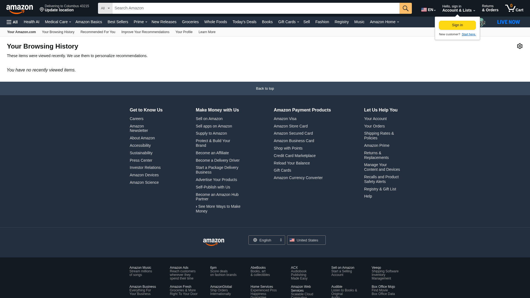This screenshot has height=298, width=530.
Task: Go to Groceries
Action: [190, 22]
